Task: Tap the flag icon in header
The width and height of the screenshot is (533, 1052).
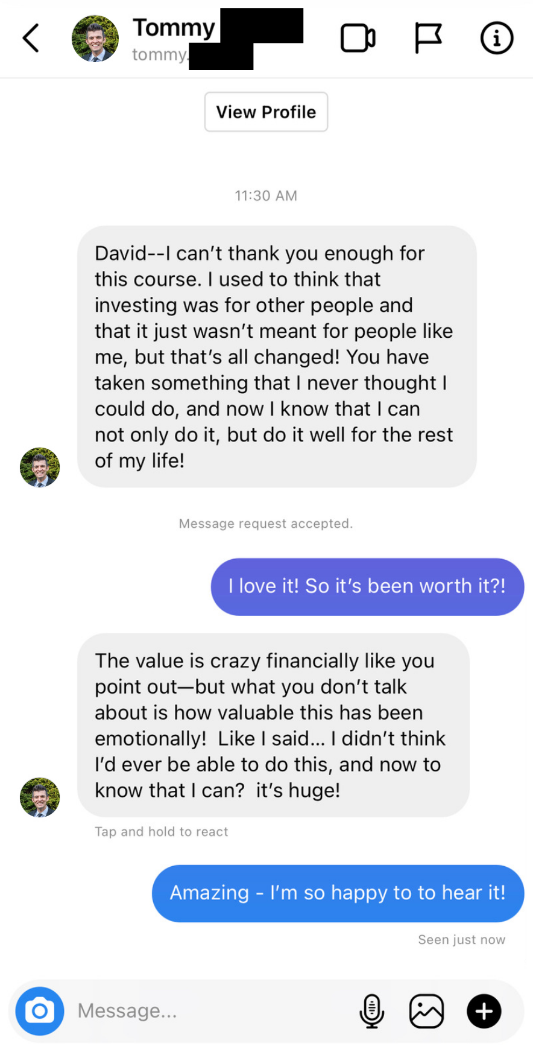Action: click(428, 39)
